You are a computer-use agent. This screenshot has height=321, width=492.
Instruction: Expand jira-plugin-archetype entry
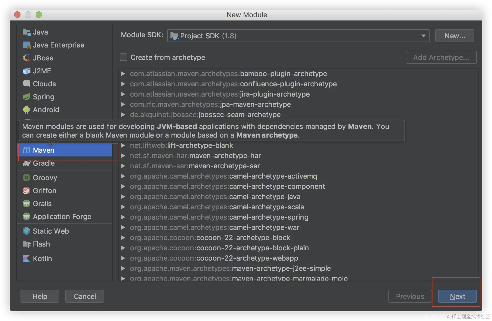123,94
